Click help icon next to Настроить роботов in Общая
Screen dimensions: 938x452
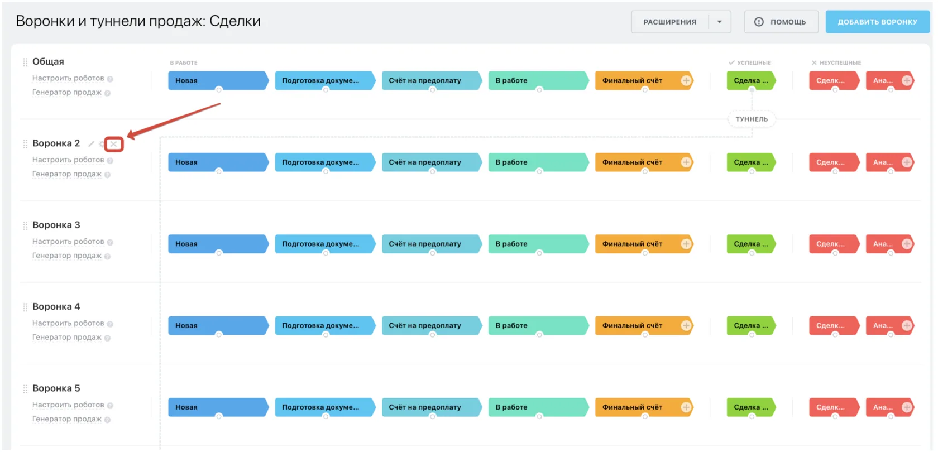click(x=110, y=79)
